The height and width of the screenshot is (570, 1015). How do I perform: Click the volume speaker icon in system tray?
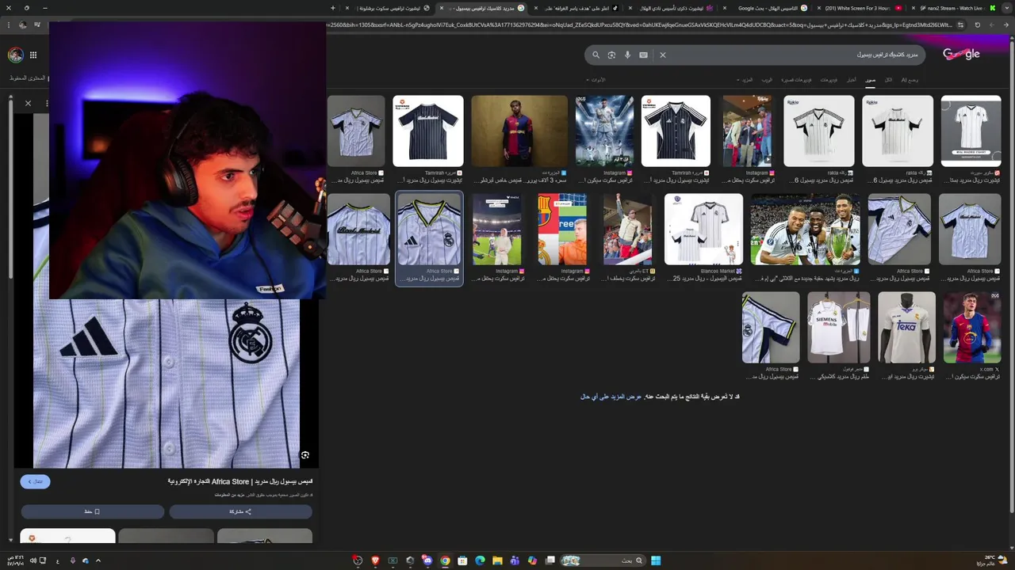[33, 560]
